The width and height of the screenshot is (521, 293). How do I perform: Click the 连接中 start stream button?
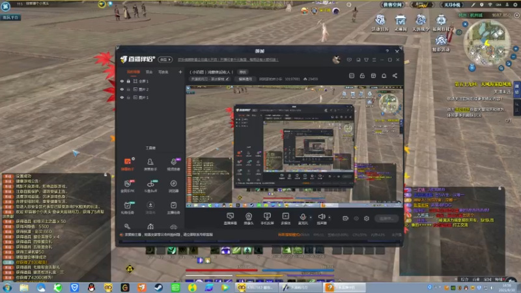tap(386, 219)
